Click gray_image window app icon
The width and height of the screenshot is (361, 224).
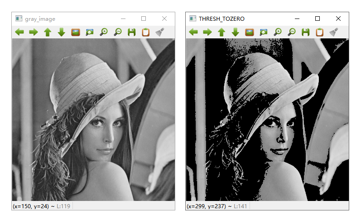(x=19, y=19)
